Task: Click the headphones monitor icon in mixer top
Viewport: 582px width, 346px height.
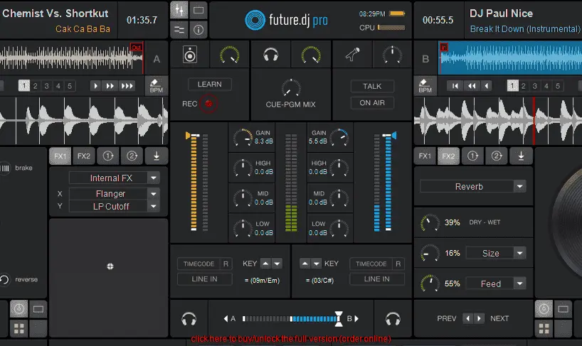Action: pos(270,55)
